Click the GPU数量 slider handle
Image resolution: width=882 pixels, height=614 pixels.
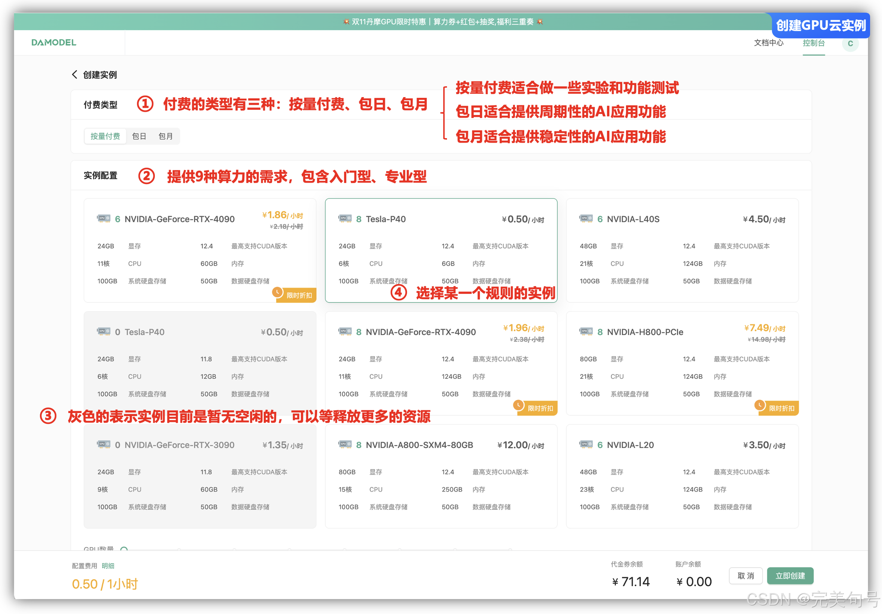(x=124, y=549)
